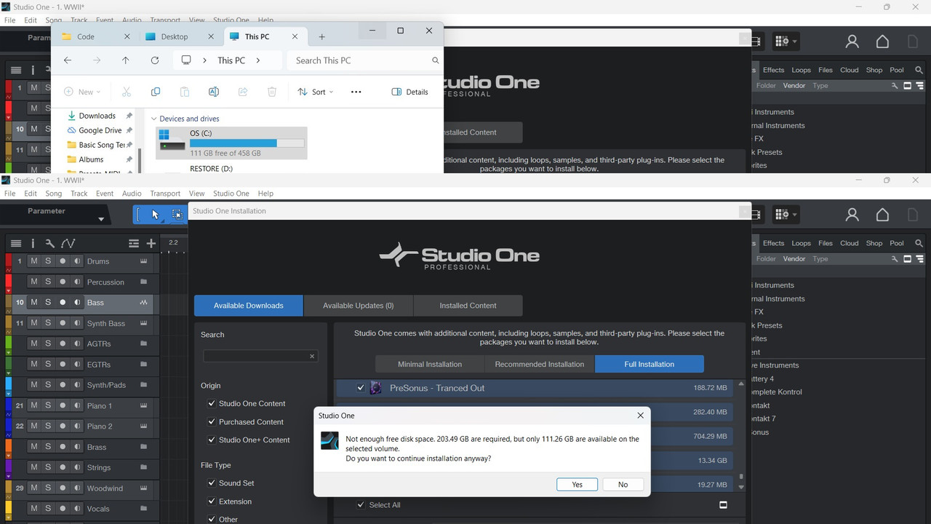931x524 pixels.
Task: Uncheck the PreSonus - Tranced Out package
Action: tap(360, 388)
